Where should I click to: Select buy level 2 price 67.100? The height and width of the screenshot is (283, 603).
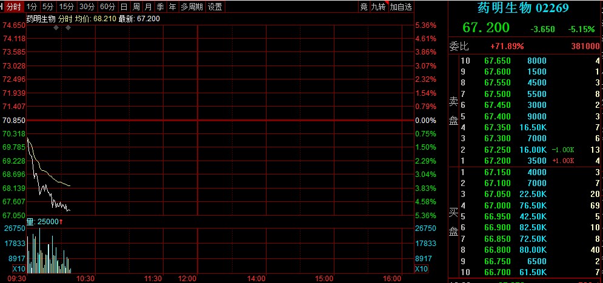point(497,183)
